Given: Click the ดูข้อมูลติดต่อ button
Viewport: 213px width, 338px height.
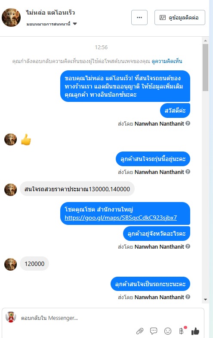Looking at the screenshot, I should [x=180, y=17].
